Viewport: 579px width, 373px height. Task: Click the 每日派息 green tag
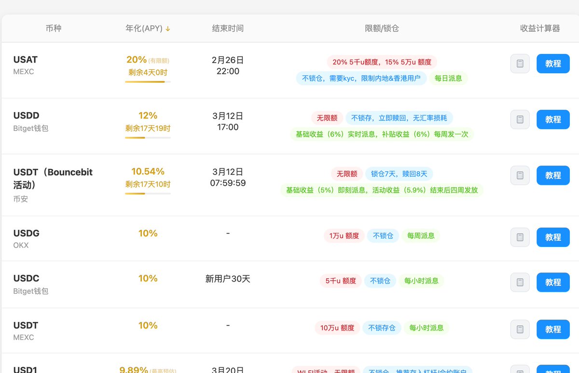[x=448, y=78]
